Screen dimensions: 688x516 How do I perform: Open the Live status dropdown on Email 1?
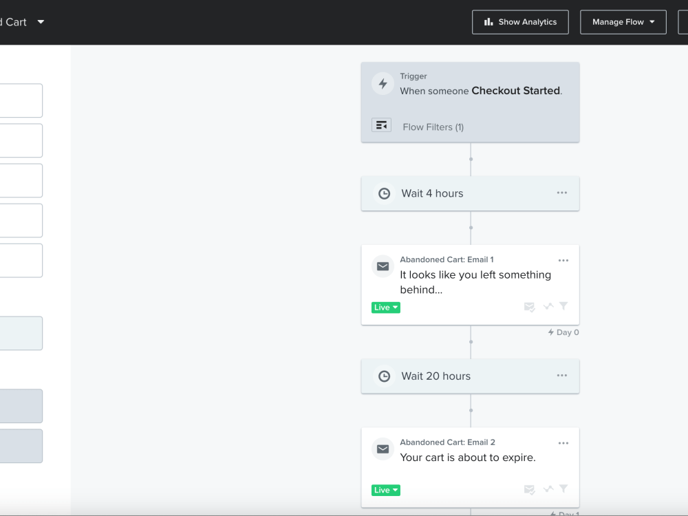pyautogui.click(x=385, y=307)
